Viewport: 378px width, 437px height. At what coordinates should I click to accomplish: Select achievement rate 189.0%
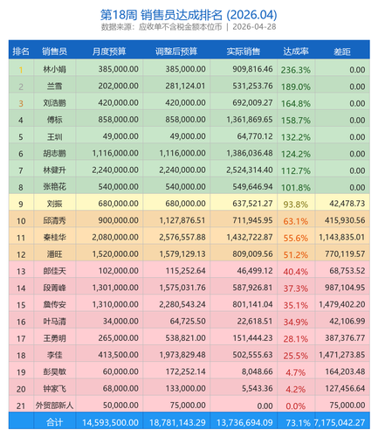point(296,87)
